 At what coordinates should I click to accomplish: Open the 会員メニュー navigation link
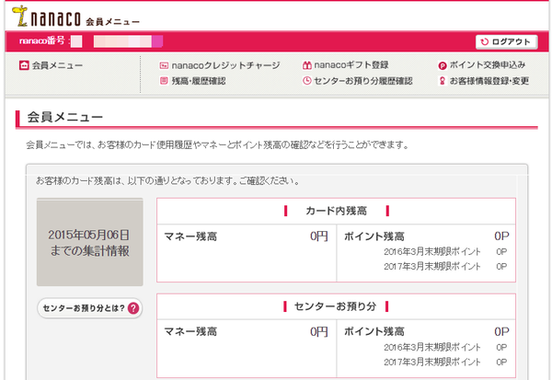[51, 65]
